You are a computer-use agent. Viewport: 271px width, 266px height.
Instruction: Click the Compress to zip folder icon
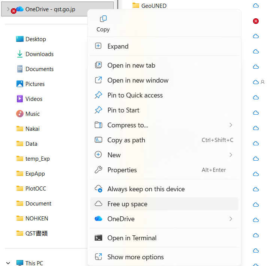click(x=98, y=125)
